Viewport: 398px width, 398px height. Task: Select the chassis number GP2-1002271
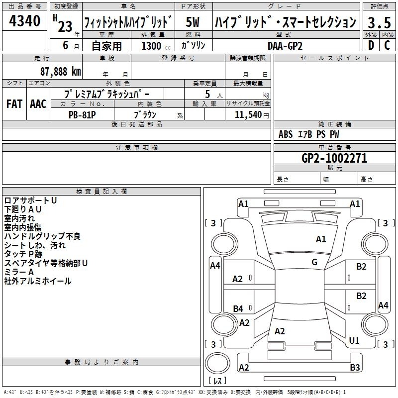pyautogui.click(x=334, y=158)
